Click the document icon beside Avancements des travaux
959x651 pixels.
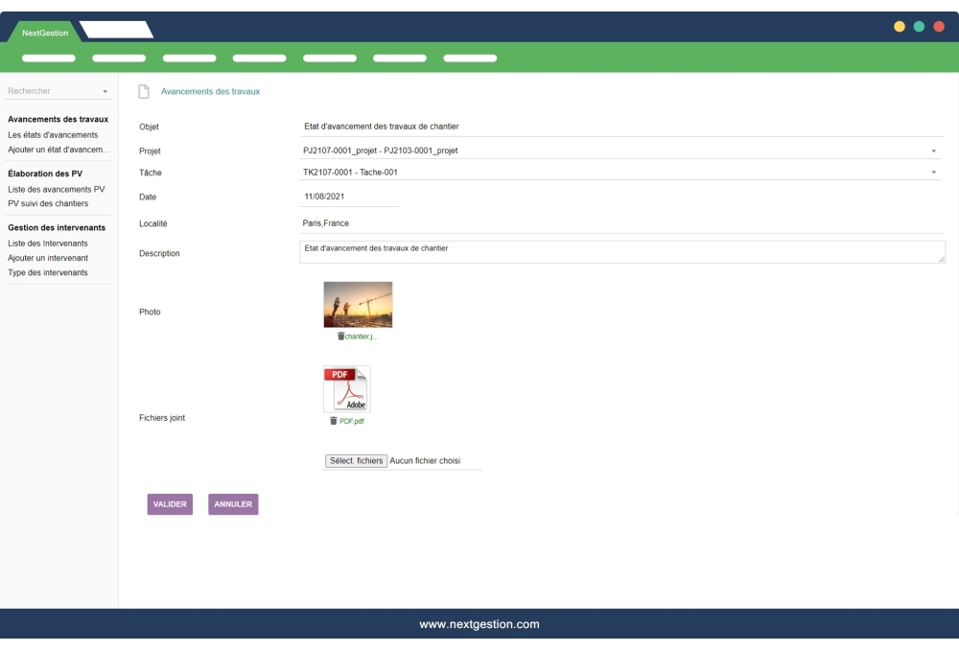(x=144, y=92)
